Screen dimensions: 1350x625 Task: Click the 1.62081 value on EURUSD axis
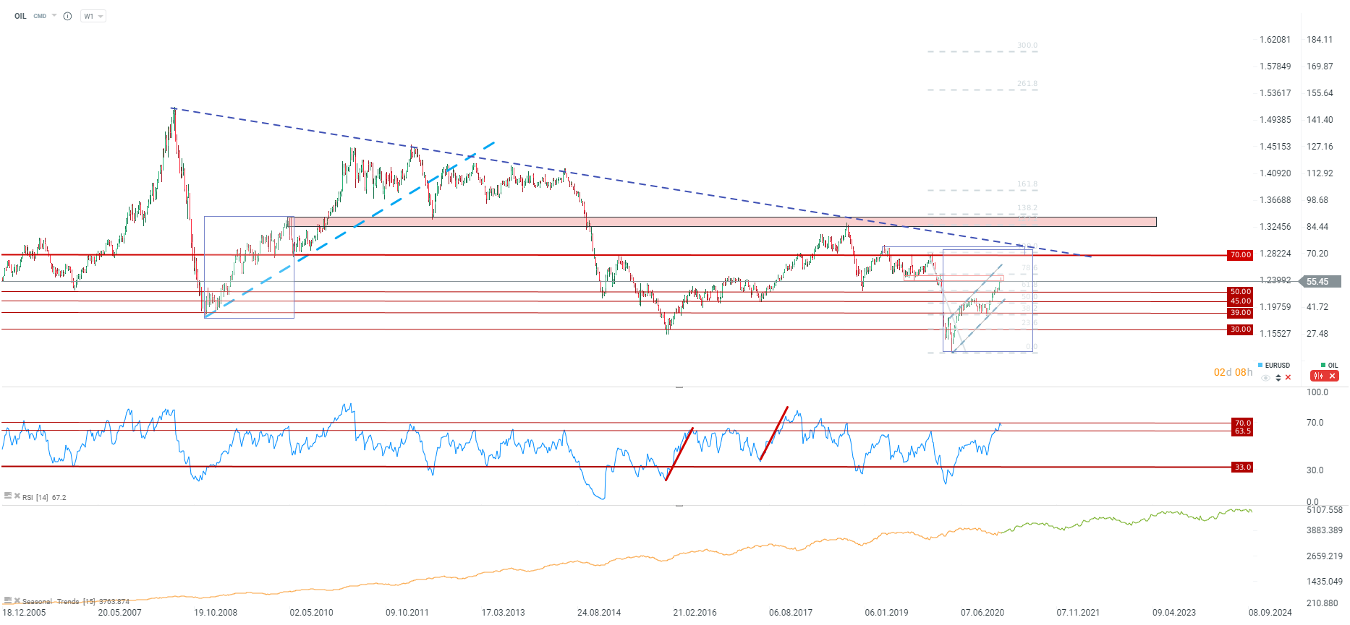click(1275, 40)
